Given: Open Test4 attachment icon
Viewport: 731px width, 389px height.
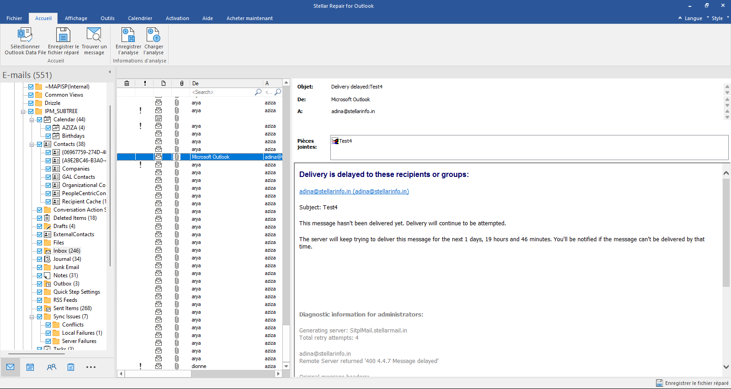Looking at the screenshot, I should pyautogui.click(x=335, y=141).
